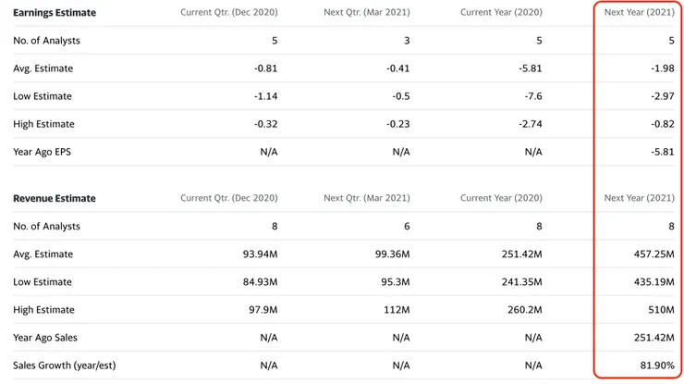684x384 pixels.
Task: Click Current Year (2020) earnings column header
Action: [x=501, y=13]
